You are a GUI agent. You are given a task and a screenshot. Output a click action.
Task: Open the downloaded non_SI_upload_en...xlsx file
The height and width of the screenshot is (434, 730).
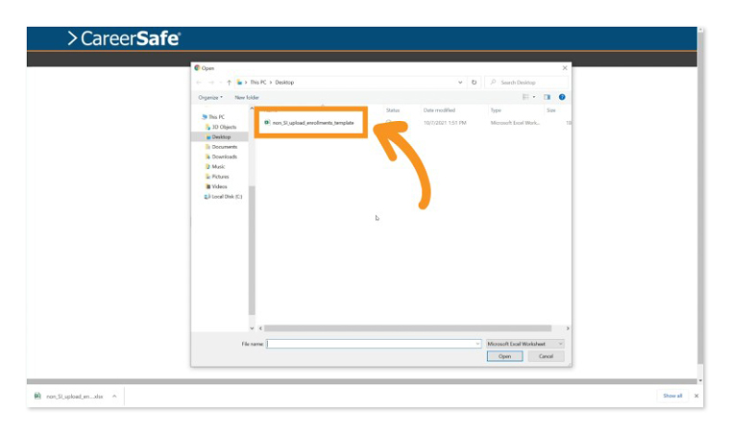coord(69,397)
